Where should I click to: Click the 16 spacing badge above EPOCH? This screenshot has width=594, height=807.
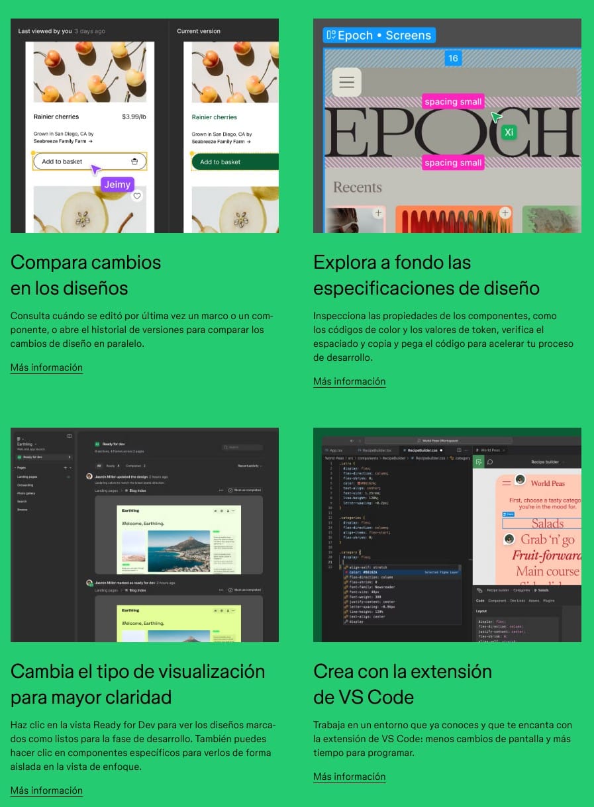pos(453,58)
